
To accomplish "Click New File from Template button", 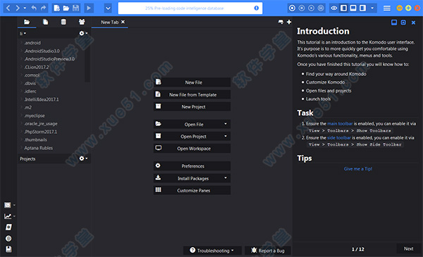I will tap(192, 94).
